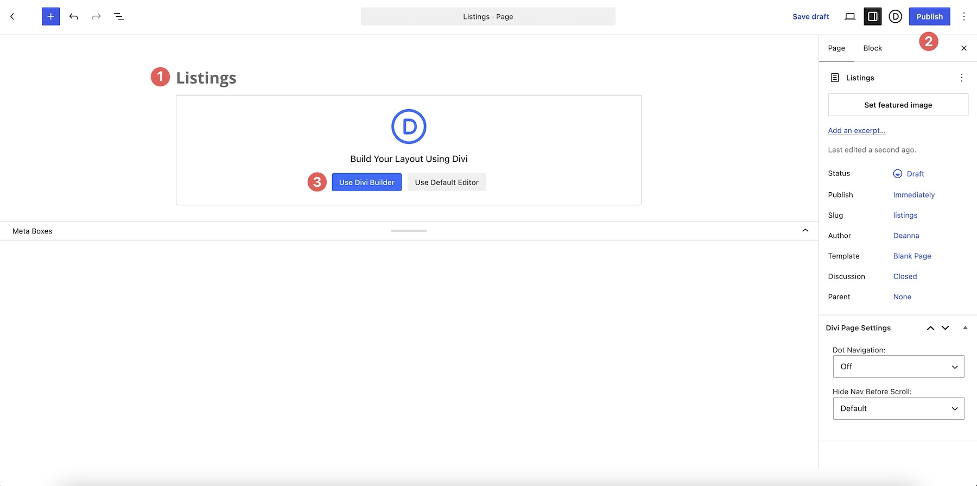Open the Dot Navigation dropdown
977x486 pixels.
[898, 367]
